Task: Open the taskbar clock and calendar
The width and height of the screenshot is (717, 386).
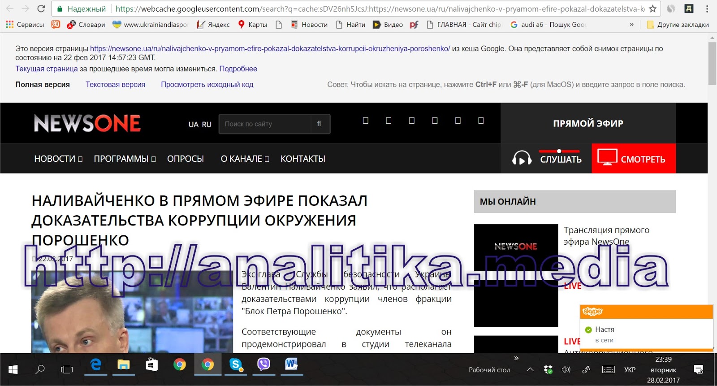Action: point(663,370)
